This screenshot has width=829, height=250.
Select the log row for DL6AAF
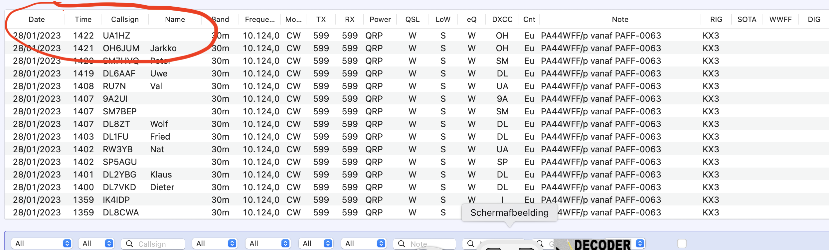pyautogui.click(x=119, y=73)
